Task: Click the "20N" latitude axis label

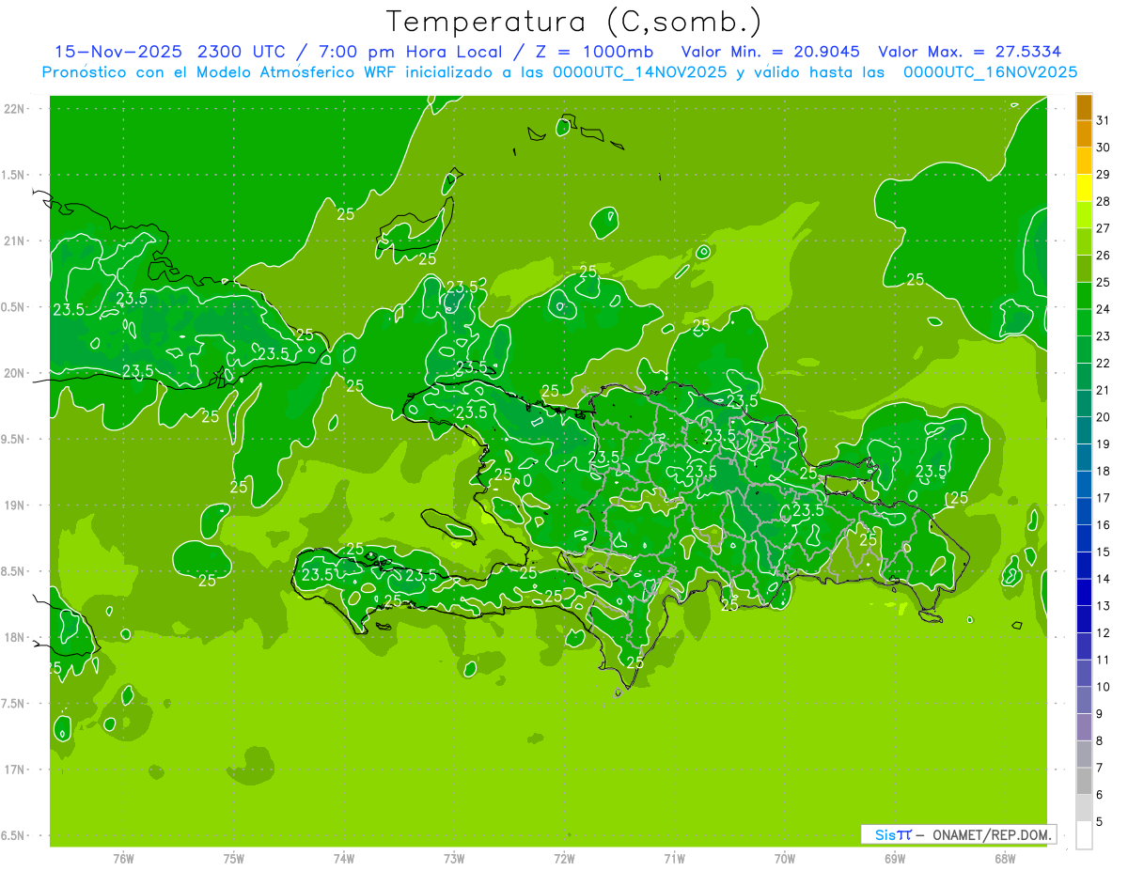Action: pos(15,373)
